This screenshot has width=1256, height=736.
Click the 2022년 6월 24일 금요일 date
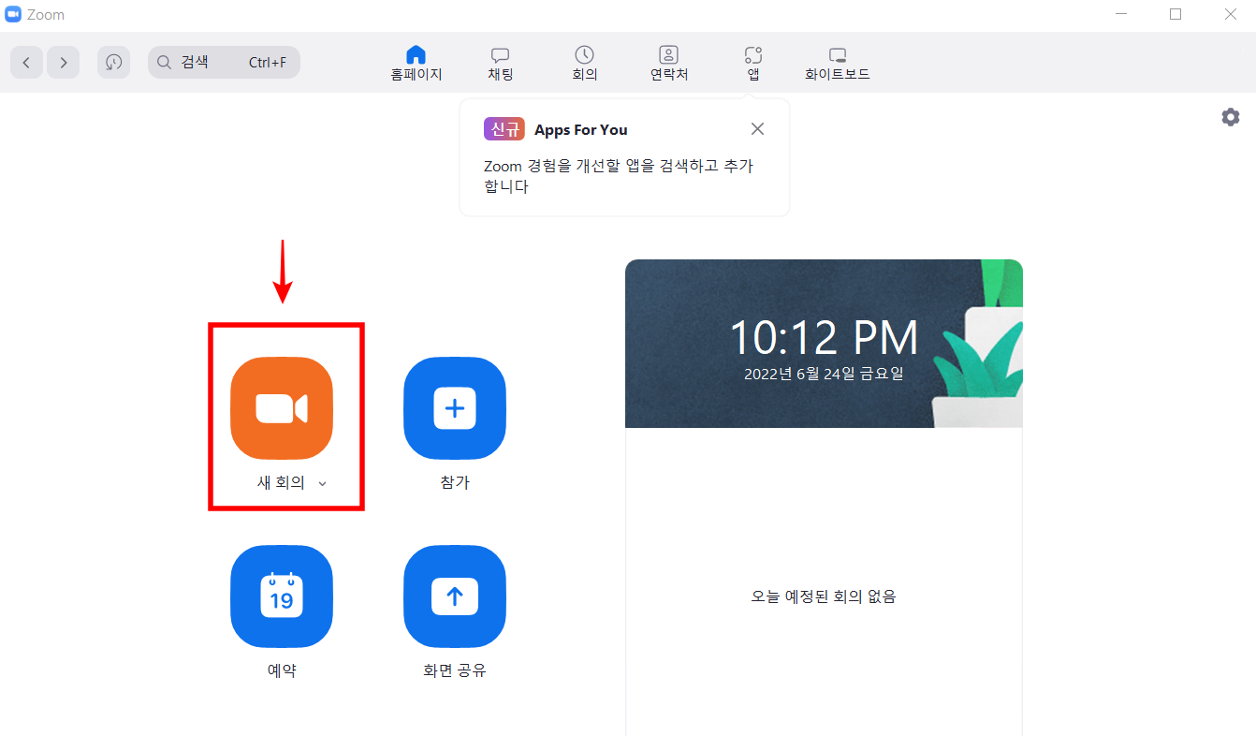click(824, 374)
